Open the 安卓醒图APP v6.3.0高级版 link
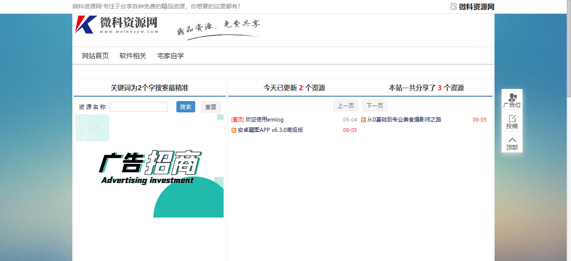This screenshot has height=261, width=571. coord(271,130)
